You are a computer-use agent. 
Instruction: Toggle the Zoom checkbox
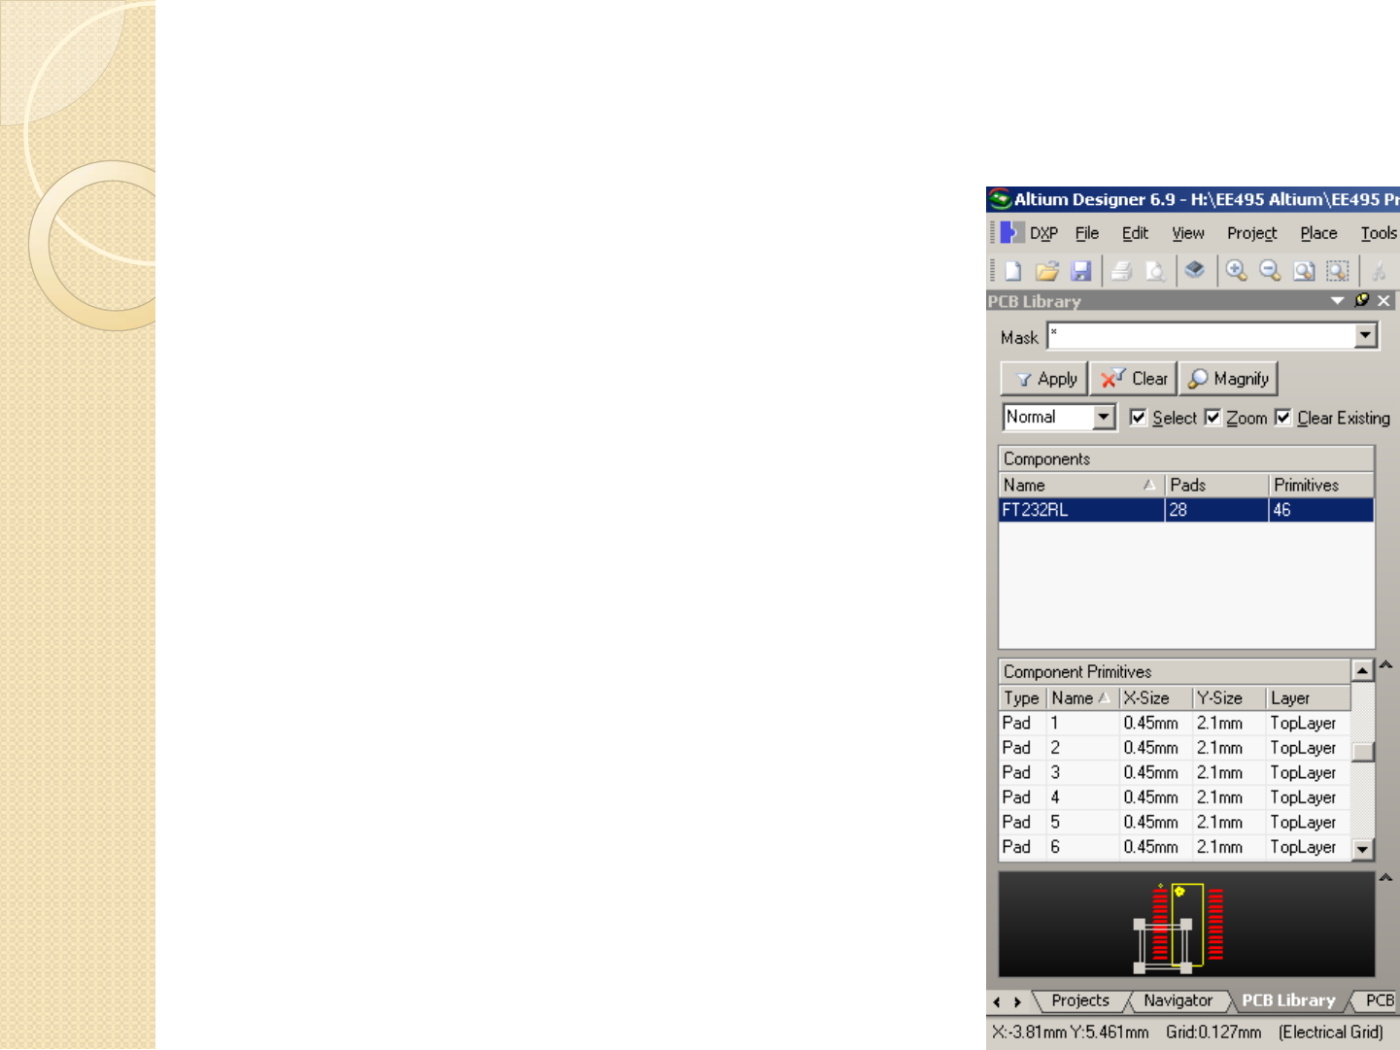(1212, 417)
